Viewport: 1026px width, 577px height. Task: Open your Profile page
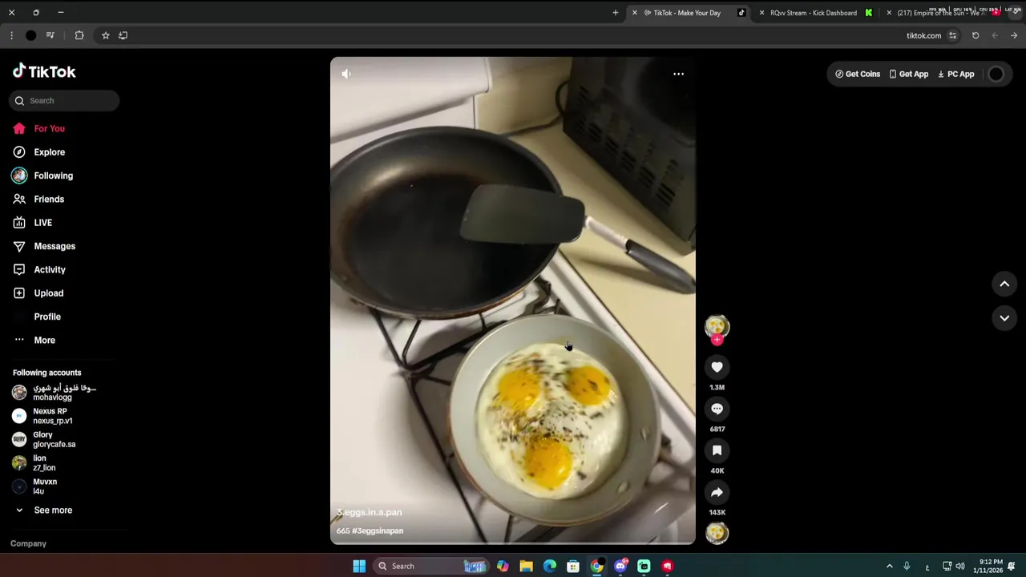(37, 317)
